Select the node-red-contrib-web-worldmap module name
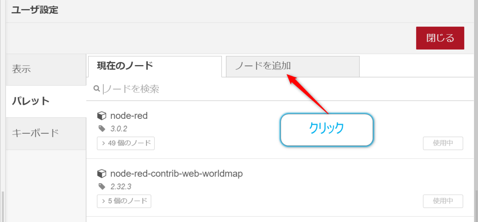The image size is (478, 222). [x=176, y=174]
